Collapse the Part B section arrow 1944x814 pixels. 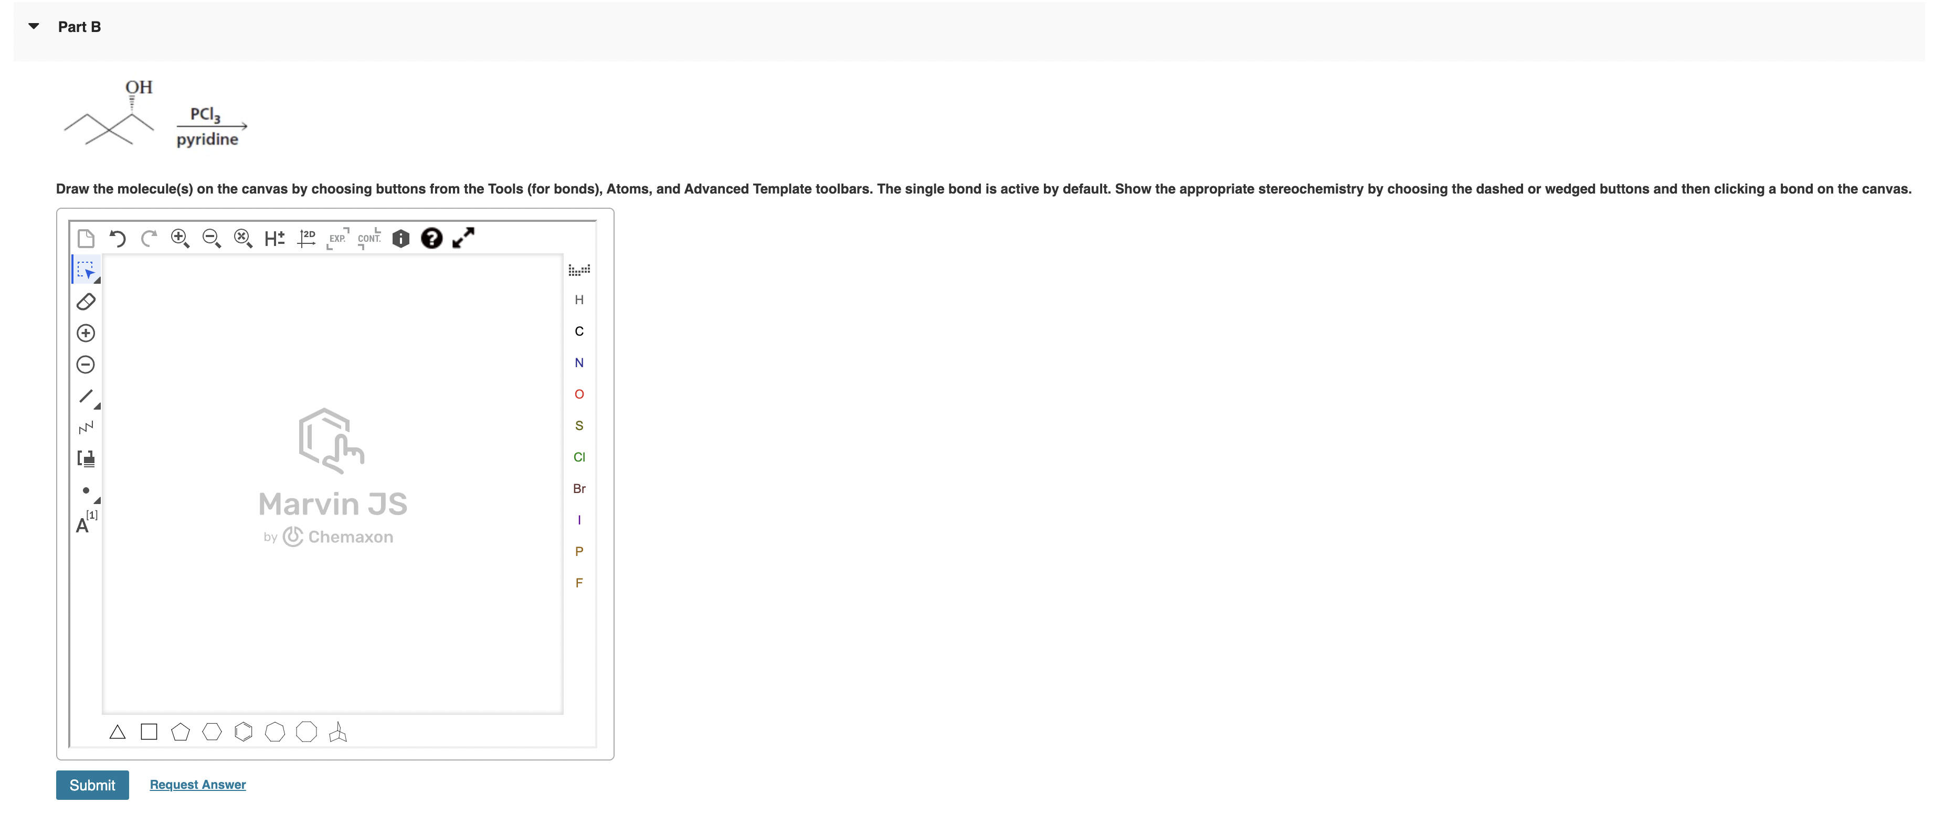[33, 26]
